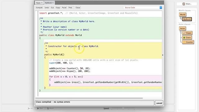Image resolution: width=199 pixels, height=112 pixels.
Task: Click the Undo button
Action: click(47, 7)
